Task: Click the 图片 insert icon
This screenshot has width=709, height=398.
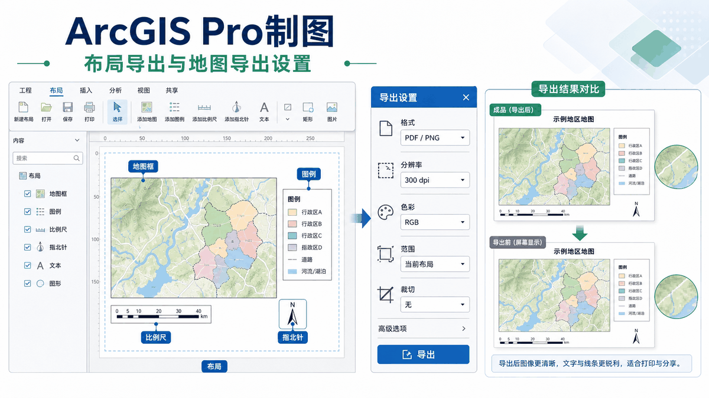Action: coord(332,107)
